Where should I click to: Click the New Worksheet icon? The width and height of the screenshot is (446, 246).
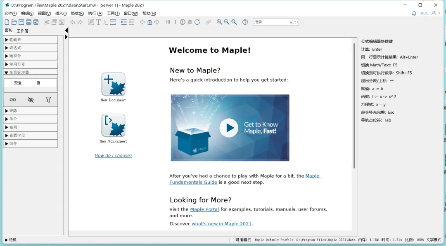(113, 125)
